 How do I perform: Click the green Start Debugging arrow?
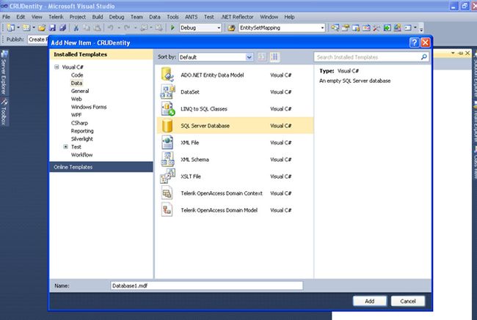coord(172,28)
